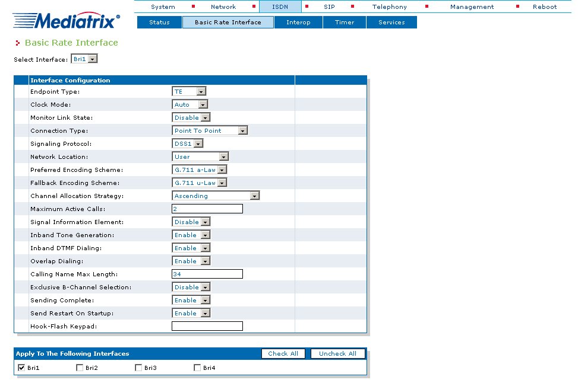Image resolution: width=578 pixels, height=380 pixels.
Task: Click the Select Interface label
Action: pos(40,60)
